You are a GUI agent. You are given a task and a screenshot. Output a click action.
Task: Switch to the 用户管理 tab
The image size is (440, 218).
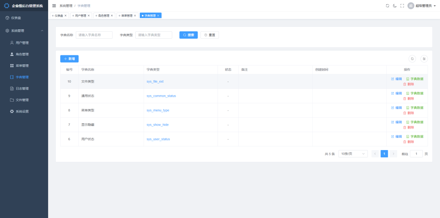coord(81,16)
